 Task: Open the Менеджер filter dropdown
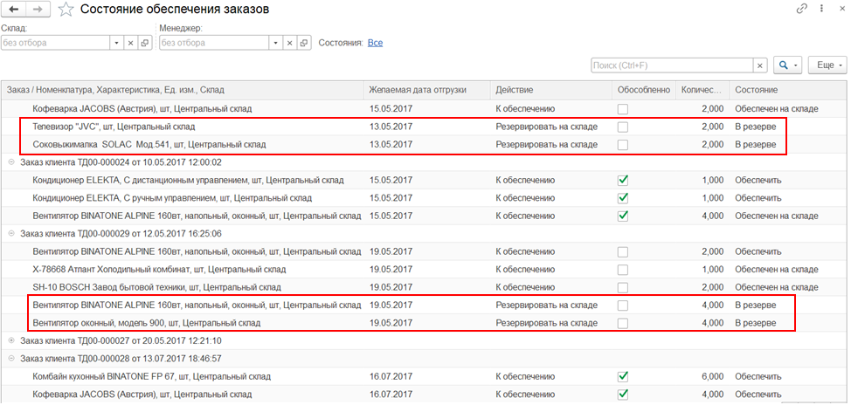(x=274, y=42)
